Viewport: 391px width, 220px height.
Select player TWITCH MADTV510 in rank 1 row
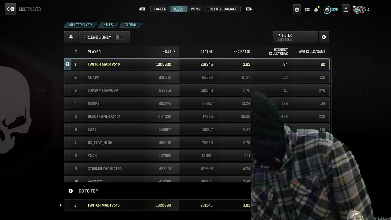(x=197, y=64)
